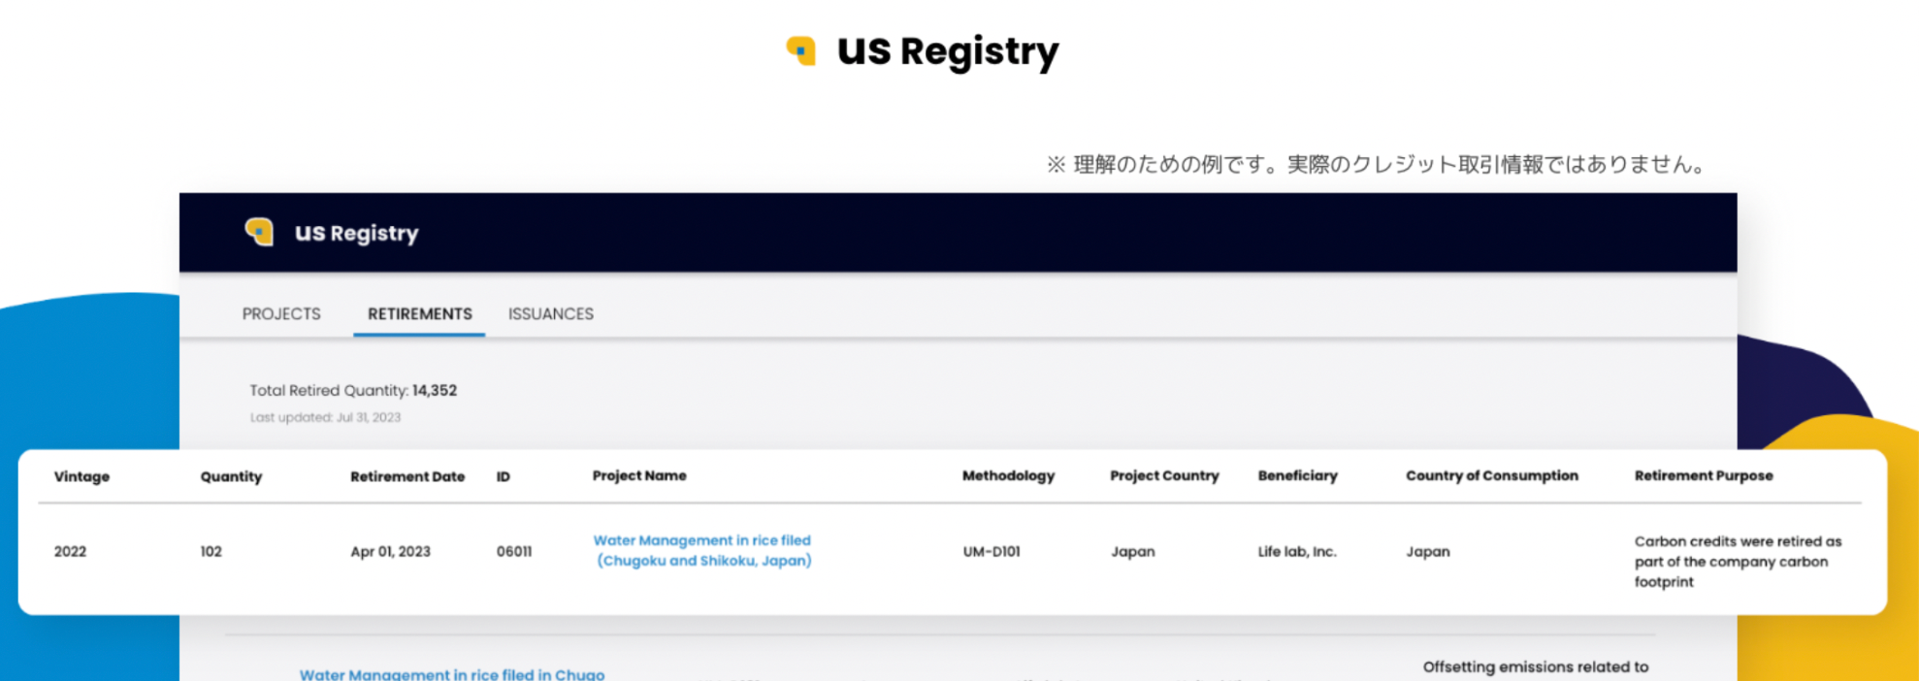Image resolution: width=1919 pixels, height=681 pixels.
Task: Click the US Registry logo icon in the dark header
Action: pyautogui.click(x=259, y=232)
